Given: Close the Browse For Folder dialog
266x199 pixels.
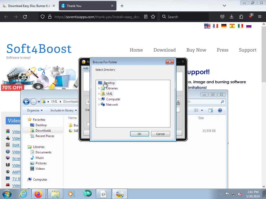Looking at the screenshot, I should point(170,62).
